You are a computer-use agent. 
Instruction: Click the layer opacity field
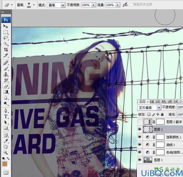tap(180, 107)
